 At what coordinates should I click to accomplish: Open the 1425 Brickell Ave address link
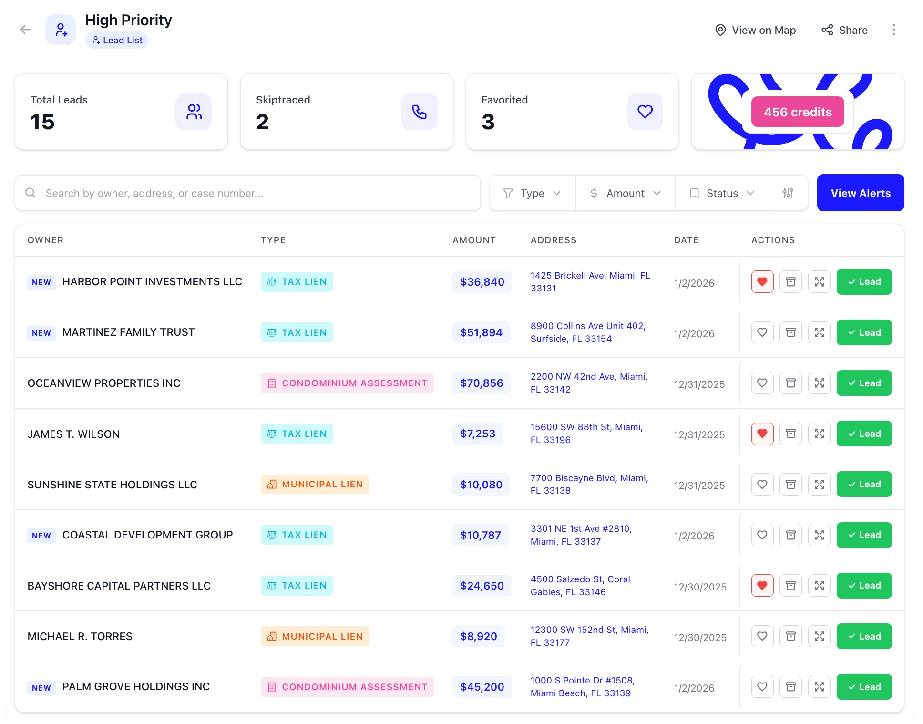tap(590, 282)
